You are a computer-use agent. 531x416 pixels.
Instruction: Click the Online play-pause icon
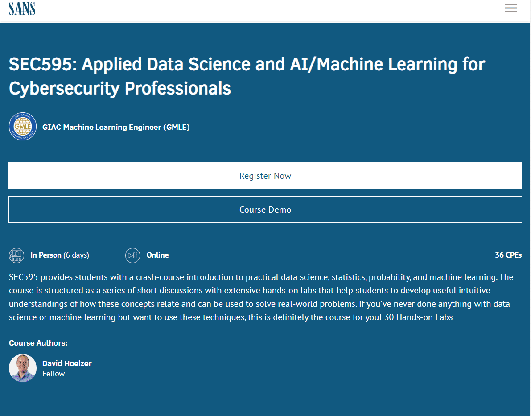tap(132, 255)
